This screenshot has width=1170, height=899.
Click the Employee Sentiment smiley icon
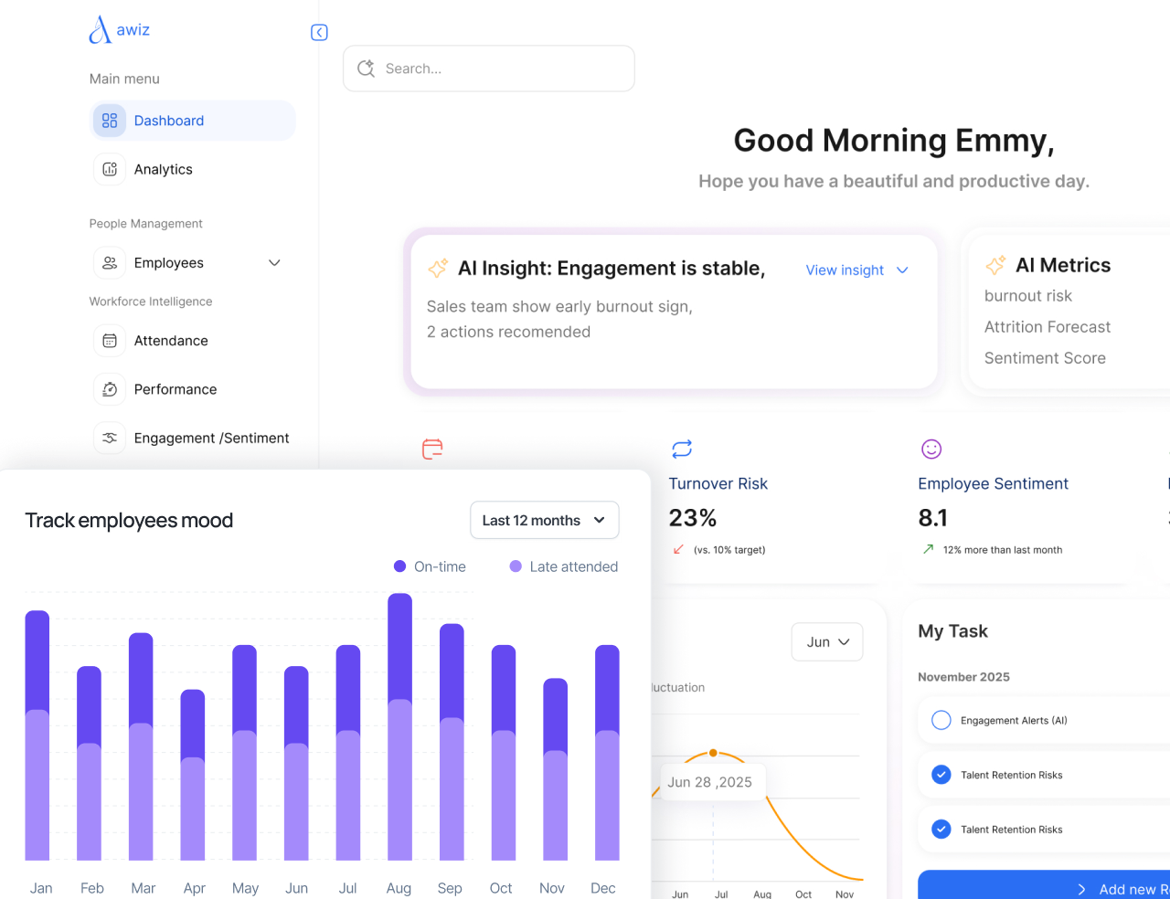point(931,449)
